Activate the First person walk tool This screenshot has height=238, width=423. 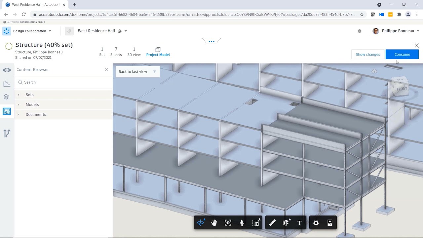coord(242,223)
